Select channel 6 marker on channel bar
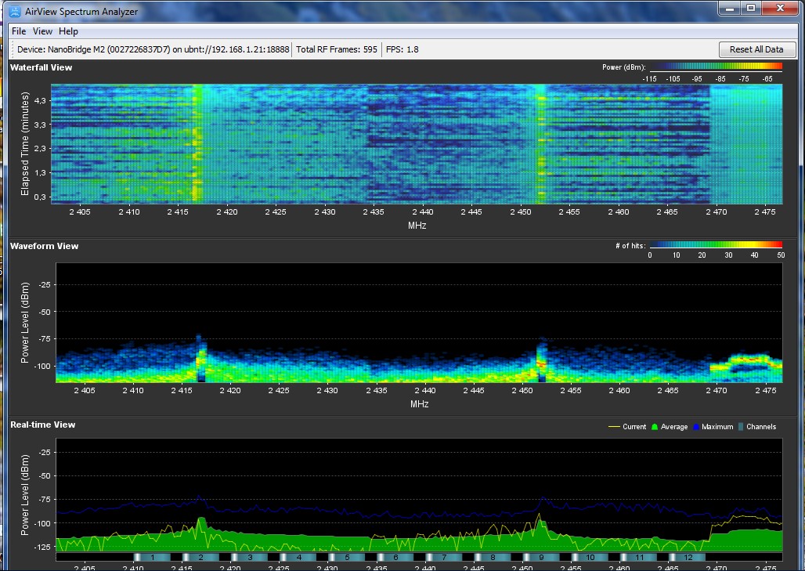The height and width of the screenshot is (571, 805). [395, 557]
